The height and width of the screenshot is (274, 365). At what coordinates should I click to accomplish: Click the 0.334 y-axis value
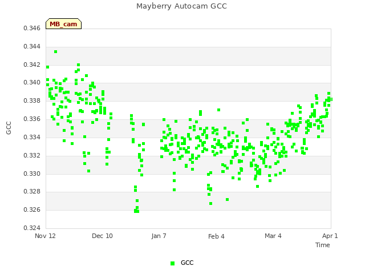tap(32, 137)
